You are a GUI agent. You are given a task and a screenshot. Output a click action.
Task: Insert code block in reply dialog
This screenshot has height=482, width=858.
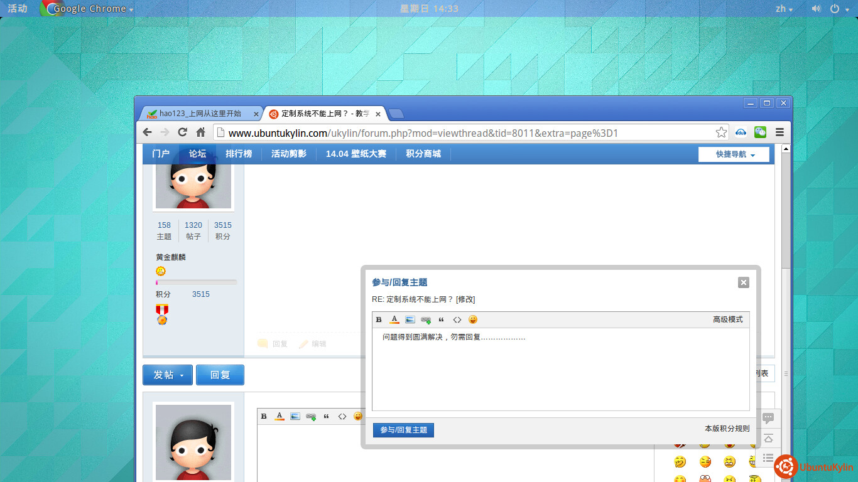(457, 320)
